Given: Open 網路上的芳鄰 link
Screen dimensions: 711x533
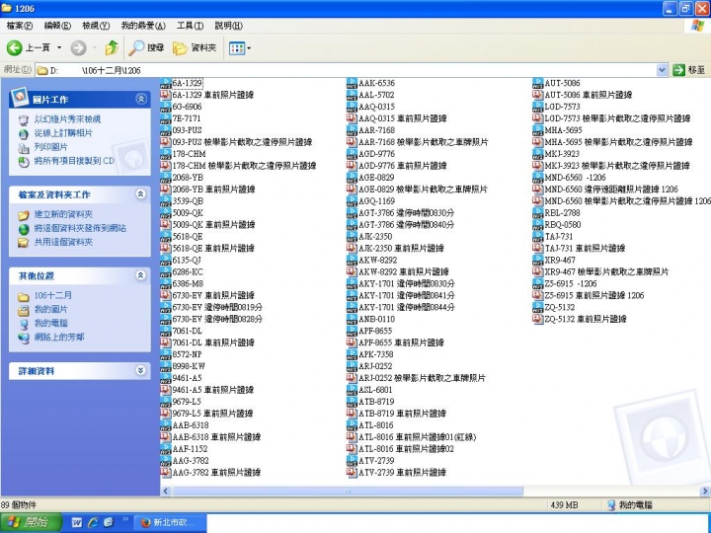Looking at the screenshot, I should coord(59,338).
